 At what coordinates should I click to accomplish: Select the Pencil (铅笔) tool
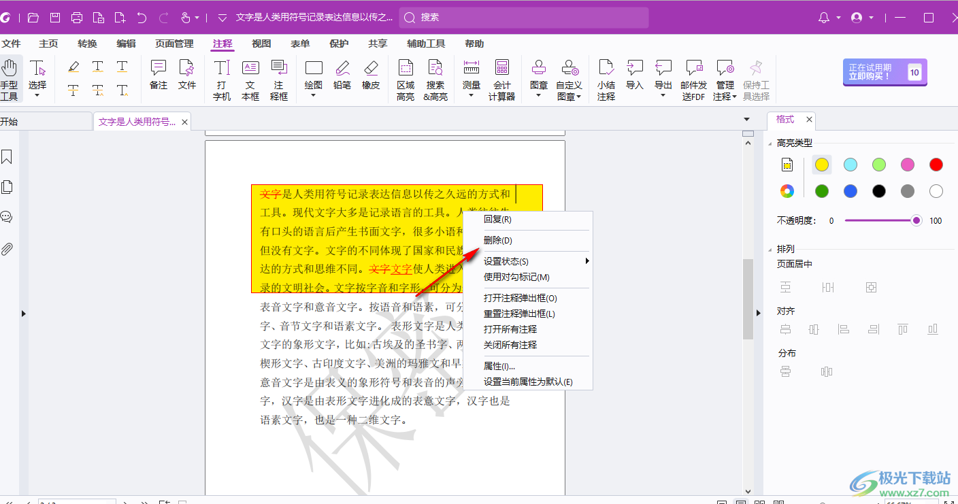pos(342,75)
